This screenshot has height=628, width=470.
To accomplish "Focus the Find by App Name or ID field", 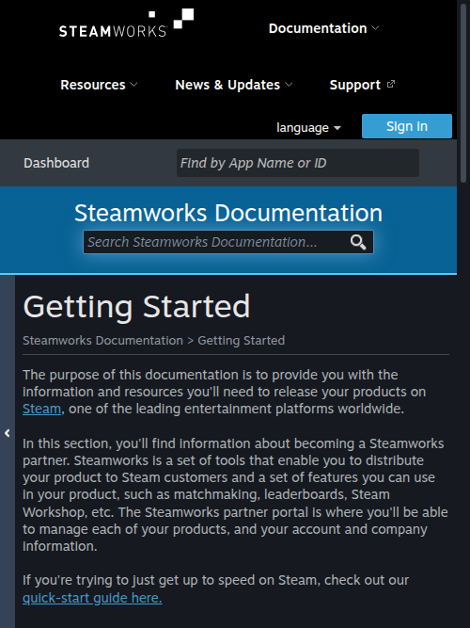I will tap(298, 163).
